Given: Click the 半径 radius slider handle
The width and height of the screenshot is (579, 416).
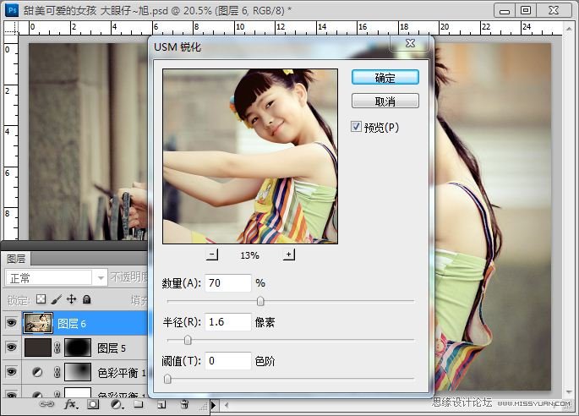Looking at the screenshot, I should tap(188, 340).
